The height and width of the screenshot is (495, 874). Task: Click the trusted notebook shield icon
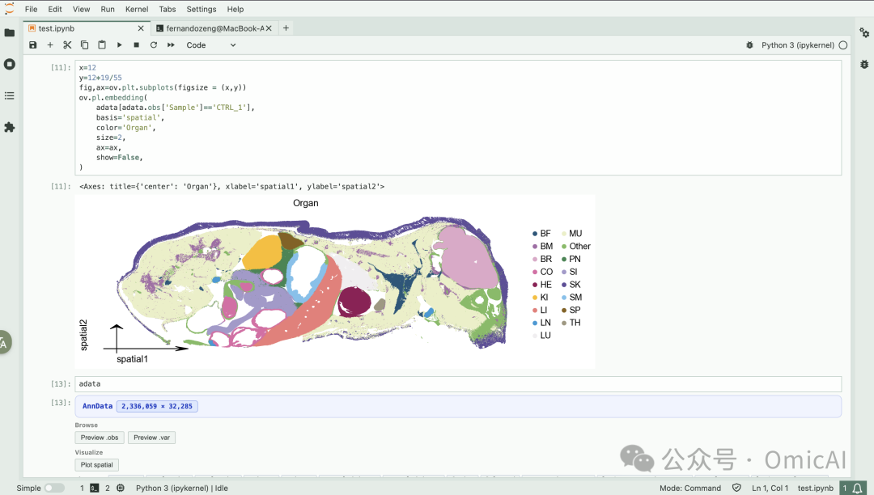(736, 489)
